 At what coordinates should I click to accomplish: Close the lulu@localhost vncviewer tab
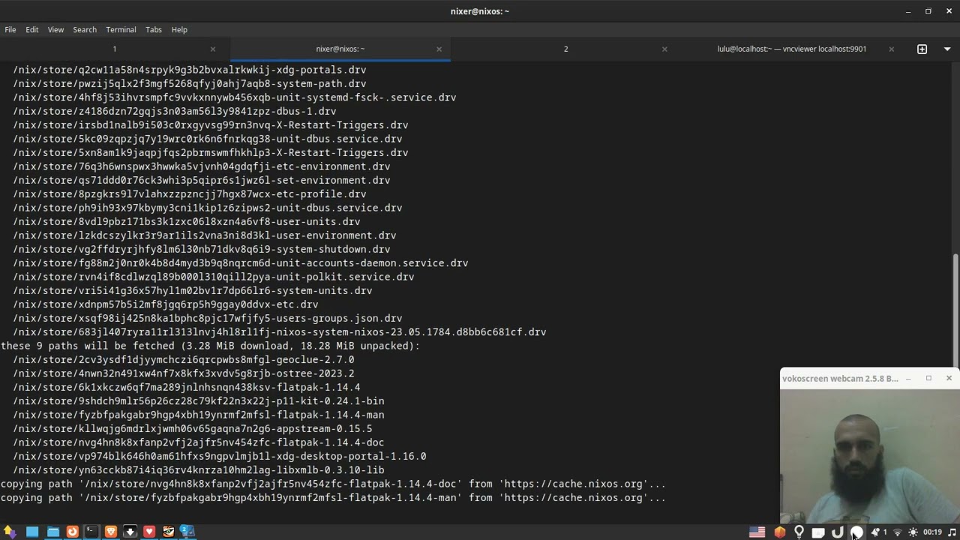pos(891,49)
